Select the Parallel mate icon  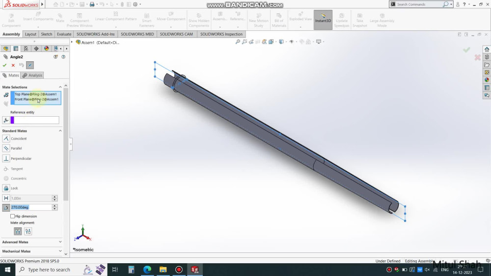6,148
